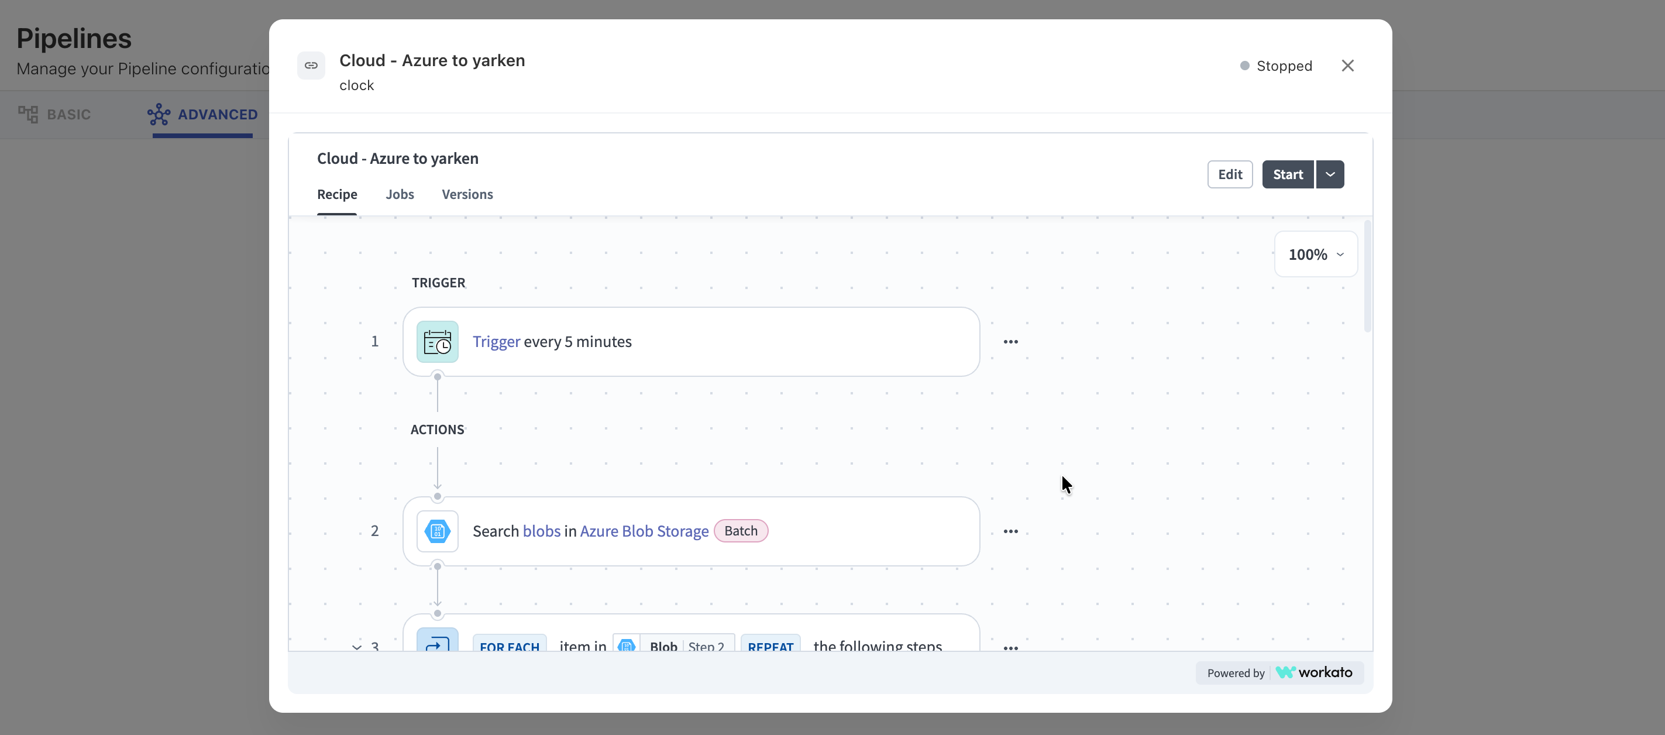Select the Search blobs step card
Image resolution: width=1665 pixels, height=735 pixels.
pos(691,531)
